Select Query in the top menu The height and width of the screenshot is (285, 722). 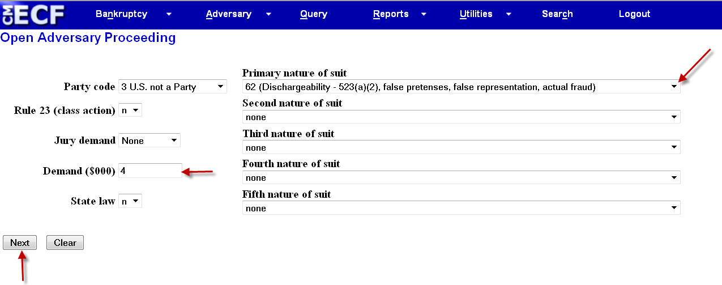314,14
